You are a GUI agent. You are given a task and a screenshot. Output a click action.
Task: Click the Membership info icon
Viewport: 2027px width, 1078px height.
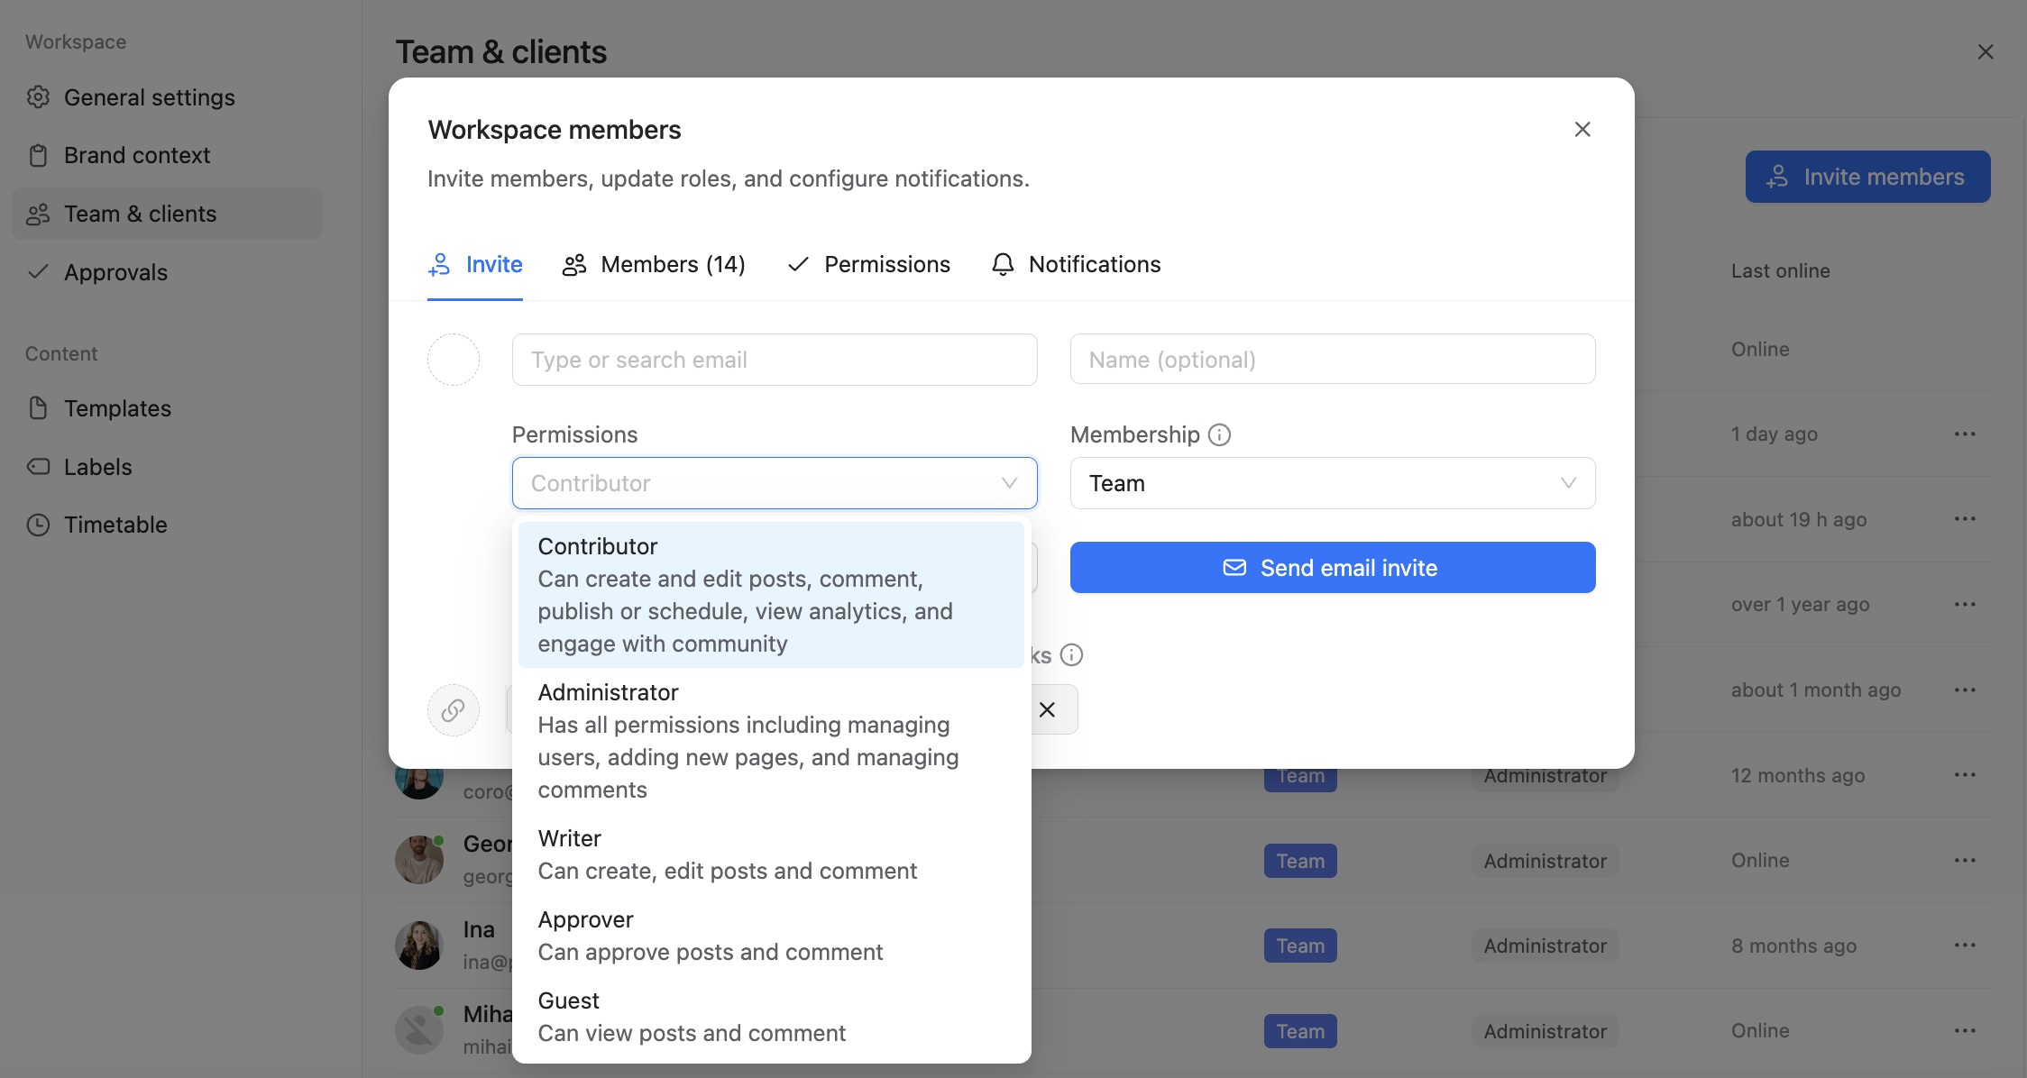(x=1219, y=435)
